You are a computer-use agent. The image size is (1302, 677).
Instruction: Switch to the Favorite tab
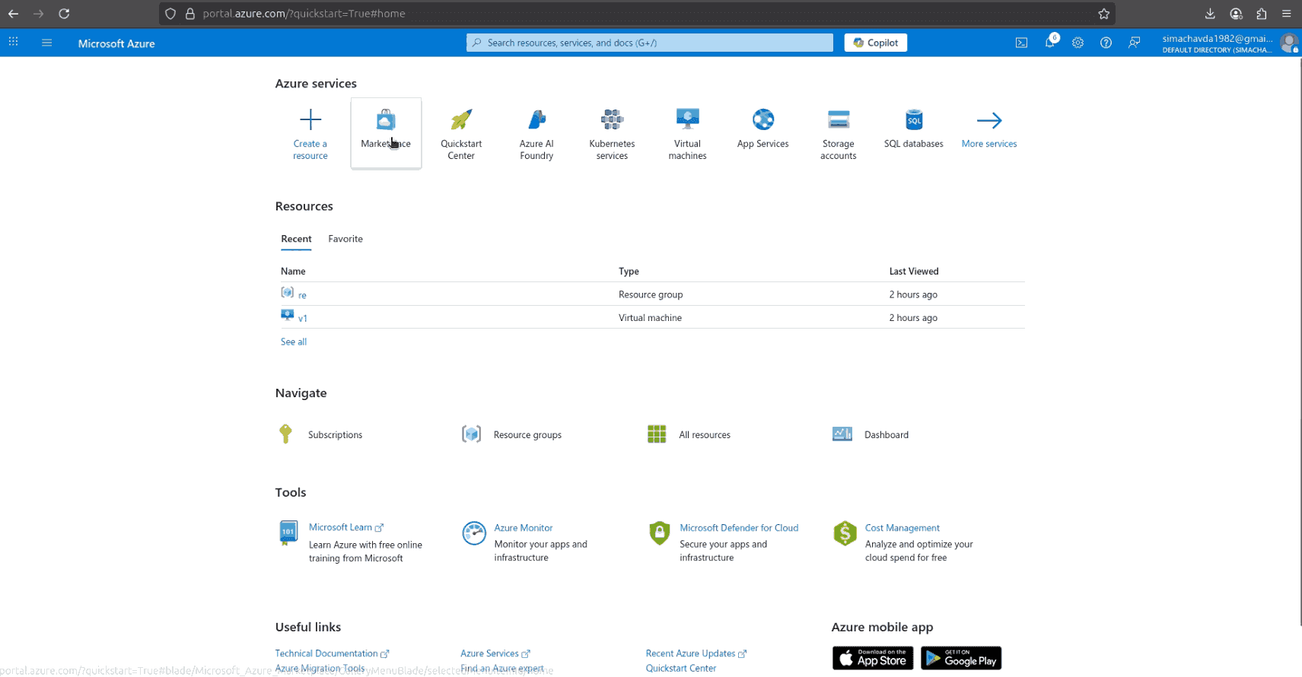click(345, 239)
